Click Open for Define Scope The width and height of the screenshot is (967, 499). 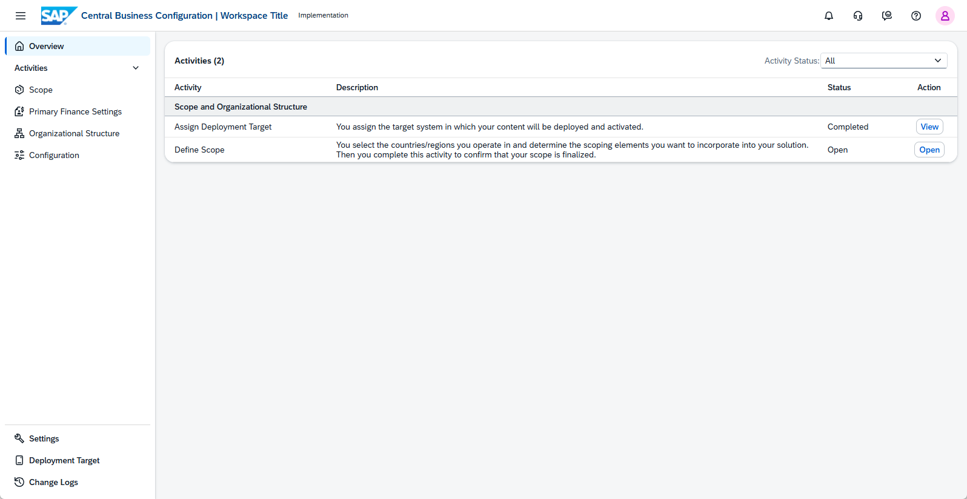click(929, 150)
